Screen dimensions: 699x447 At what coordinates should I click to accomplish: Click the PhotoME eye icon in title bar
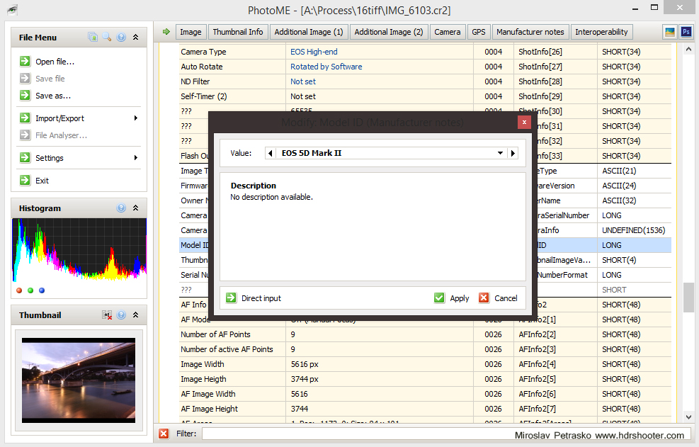coord(13,10)
